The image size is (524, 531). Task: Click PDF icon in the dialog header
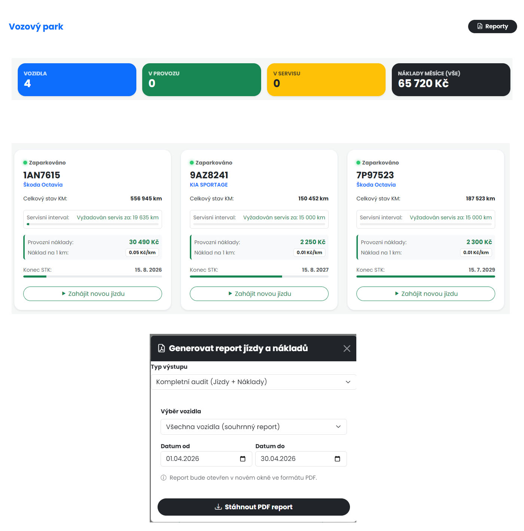[161, 348]
